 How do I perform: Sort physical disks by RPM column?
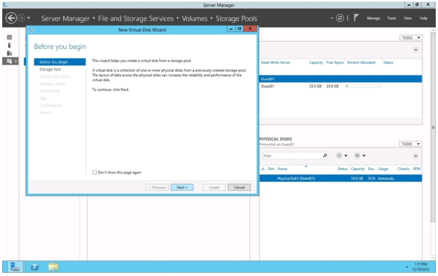pyautogui.click(x=417, y=169)
